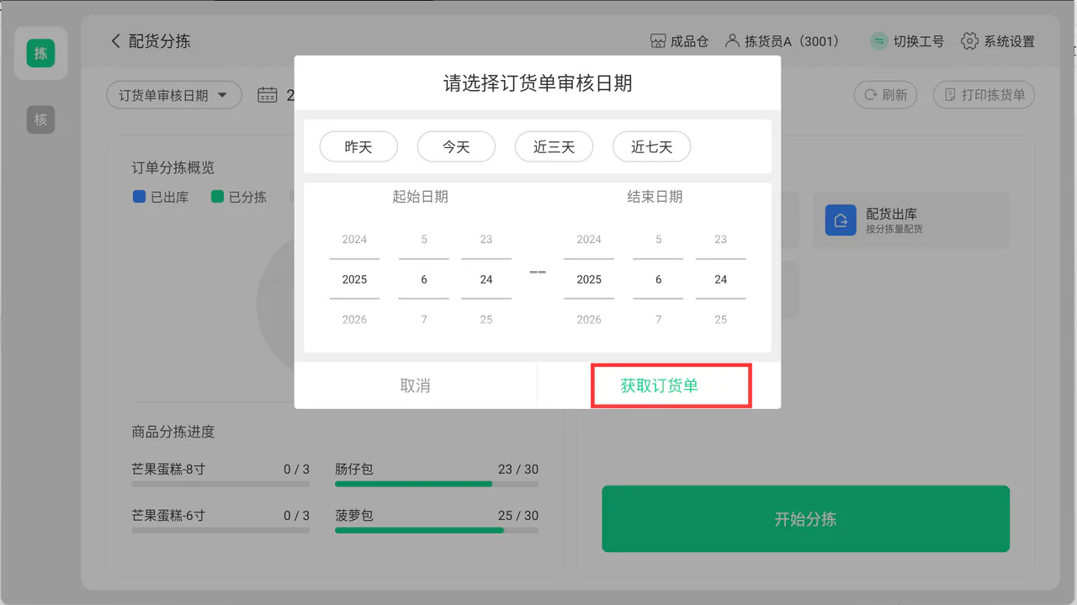Confirm with the 获取订货单 button
Screen dimensions: 1077x605
pyautogui.click(x=660, y=386)
